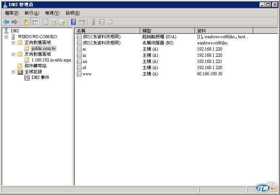Open the 說明(H) menu
Viewport: 280px width, 195px height.
tap(73, 13)
